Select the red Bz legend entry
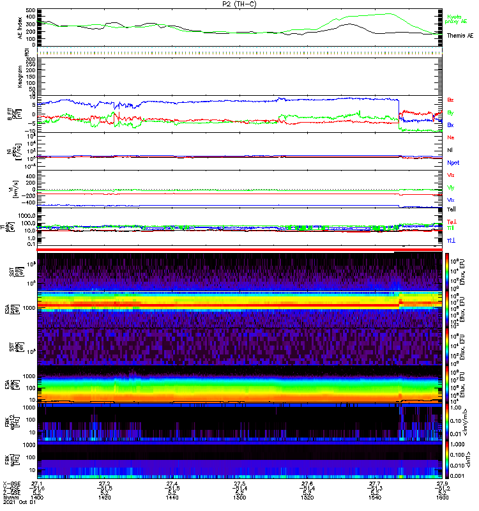Screen dimensions: 479x511 [x=450, y=100]
